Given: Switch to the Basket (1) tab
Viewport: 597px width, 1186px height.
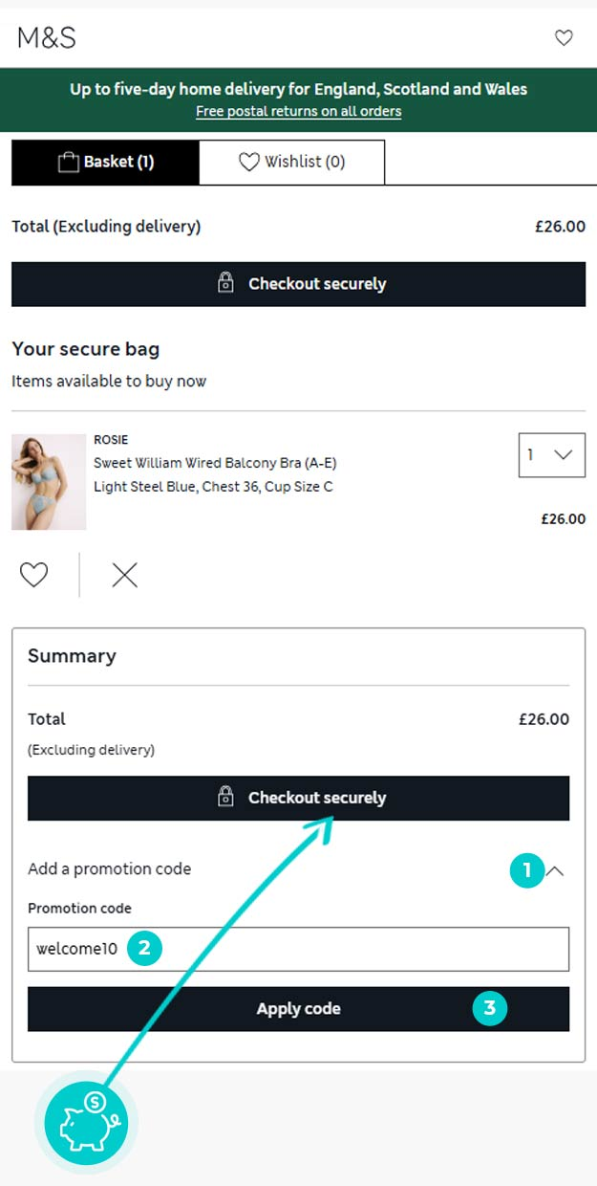Looking at the screenshot, I should click(x=105, y=163).
